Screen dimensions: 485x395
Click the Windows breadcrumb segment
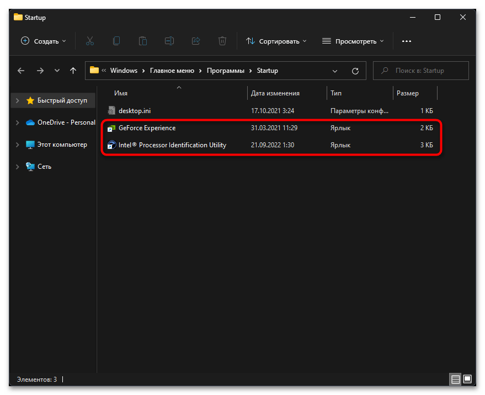click(x=124, y=71)
